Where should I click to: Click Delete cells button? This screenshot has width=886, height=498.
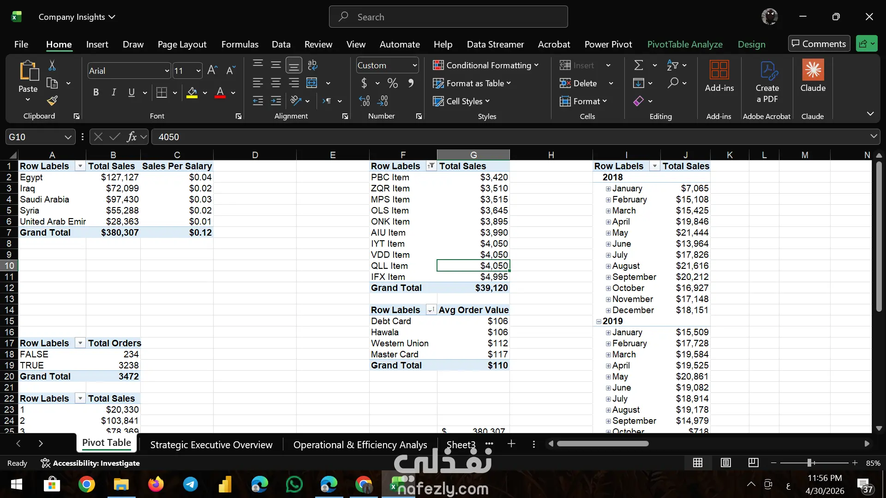[579, 83]
